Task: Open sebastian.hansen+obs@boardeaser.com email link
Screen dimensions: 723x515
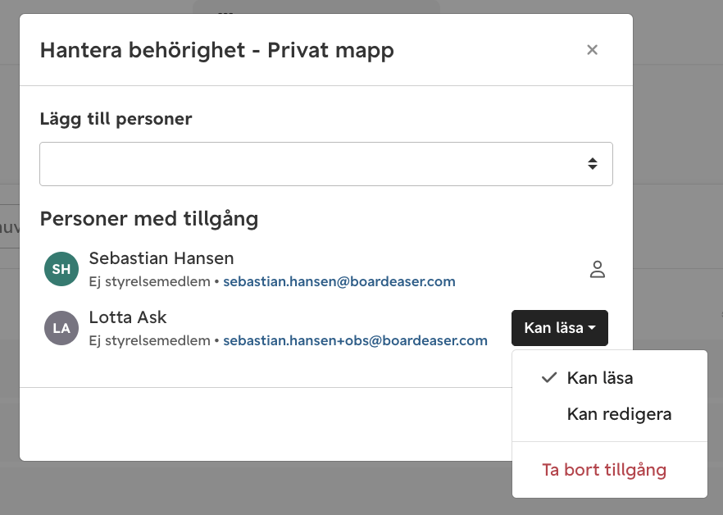Action: [x=355, y=340]
